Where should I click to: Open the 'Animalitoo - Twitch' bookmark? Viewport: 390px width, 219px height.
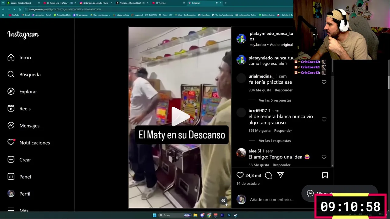pos(42,15)
